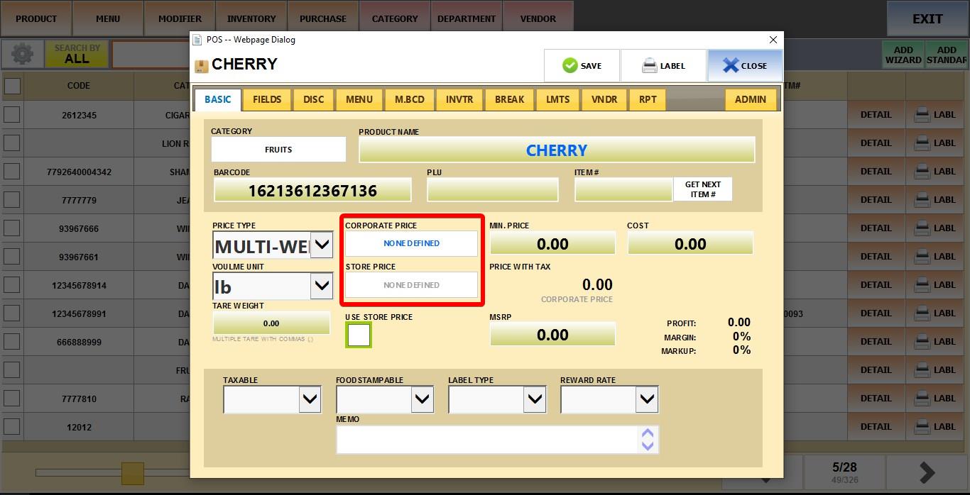Viewport: 970px width, 495px height.
Task: Click the product box icon beside the CHERRY title
Action: pyautogui.click(x=202, y=66)
